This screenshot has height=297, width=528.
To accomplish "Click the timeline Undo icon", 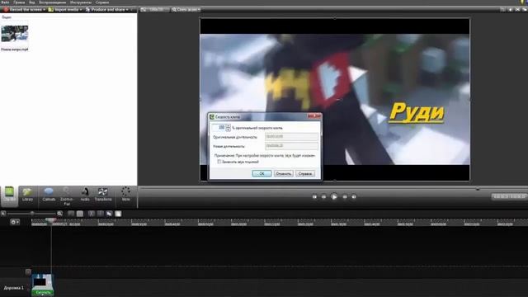I will [71, 214].
